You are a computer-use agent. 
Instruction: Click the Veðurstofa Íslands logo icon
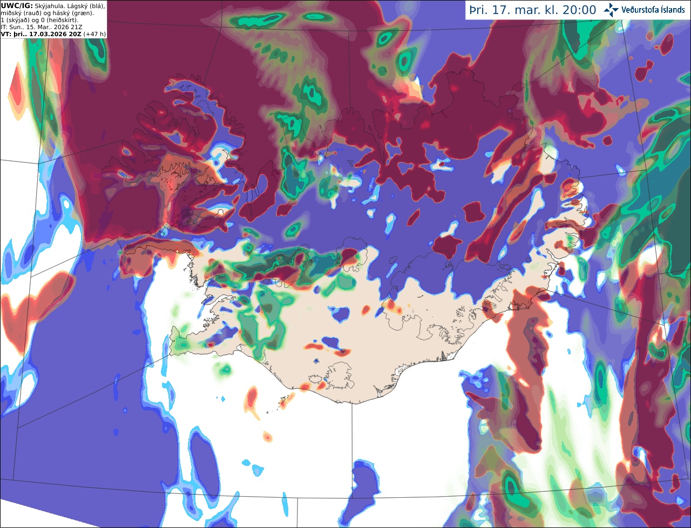(x=611, y=10)
